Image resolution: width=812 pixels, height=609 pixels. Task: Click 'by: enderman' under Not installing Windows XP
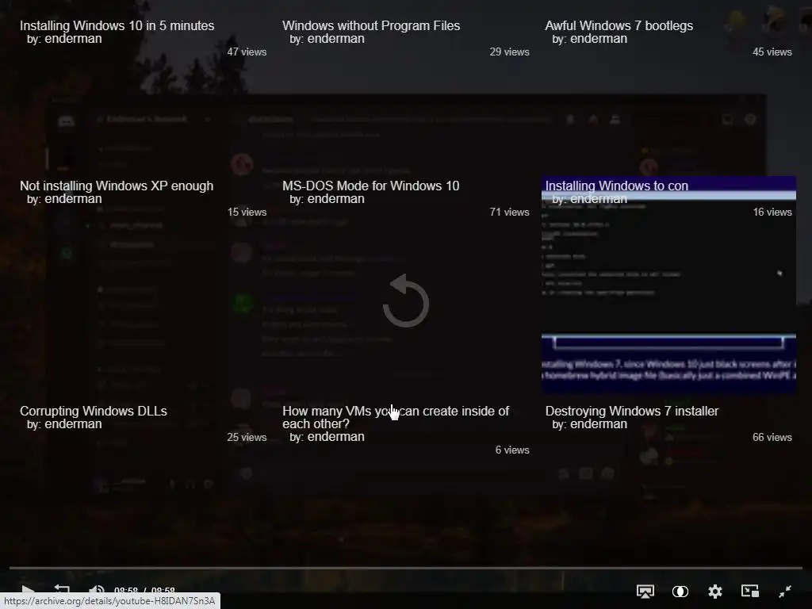tap(64, 199)
